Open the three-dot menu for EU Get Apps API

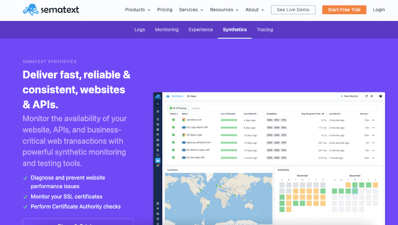pyautogui.click(x=374, y=158)
